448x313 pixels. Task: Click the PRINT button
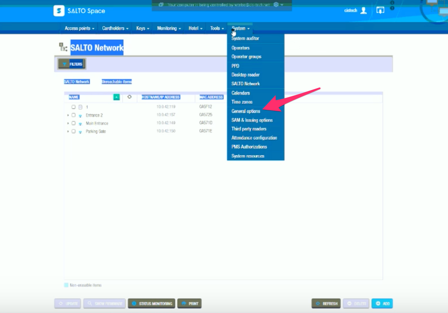(x=190, y=304)
